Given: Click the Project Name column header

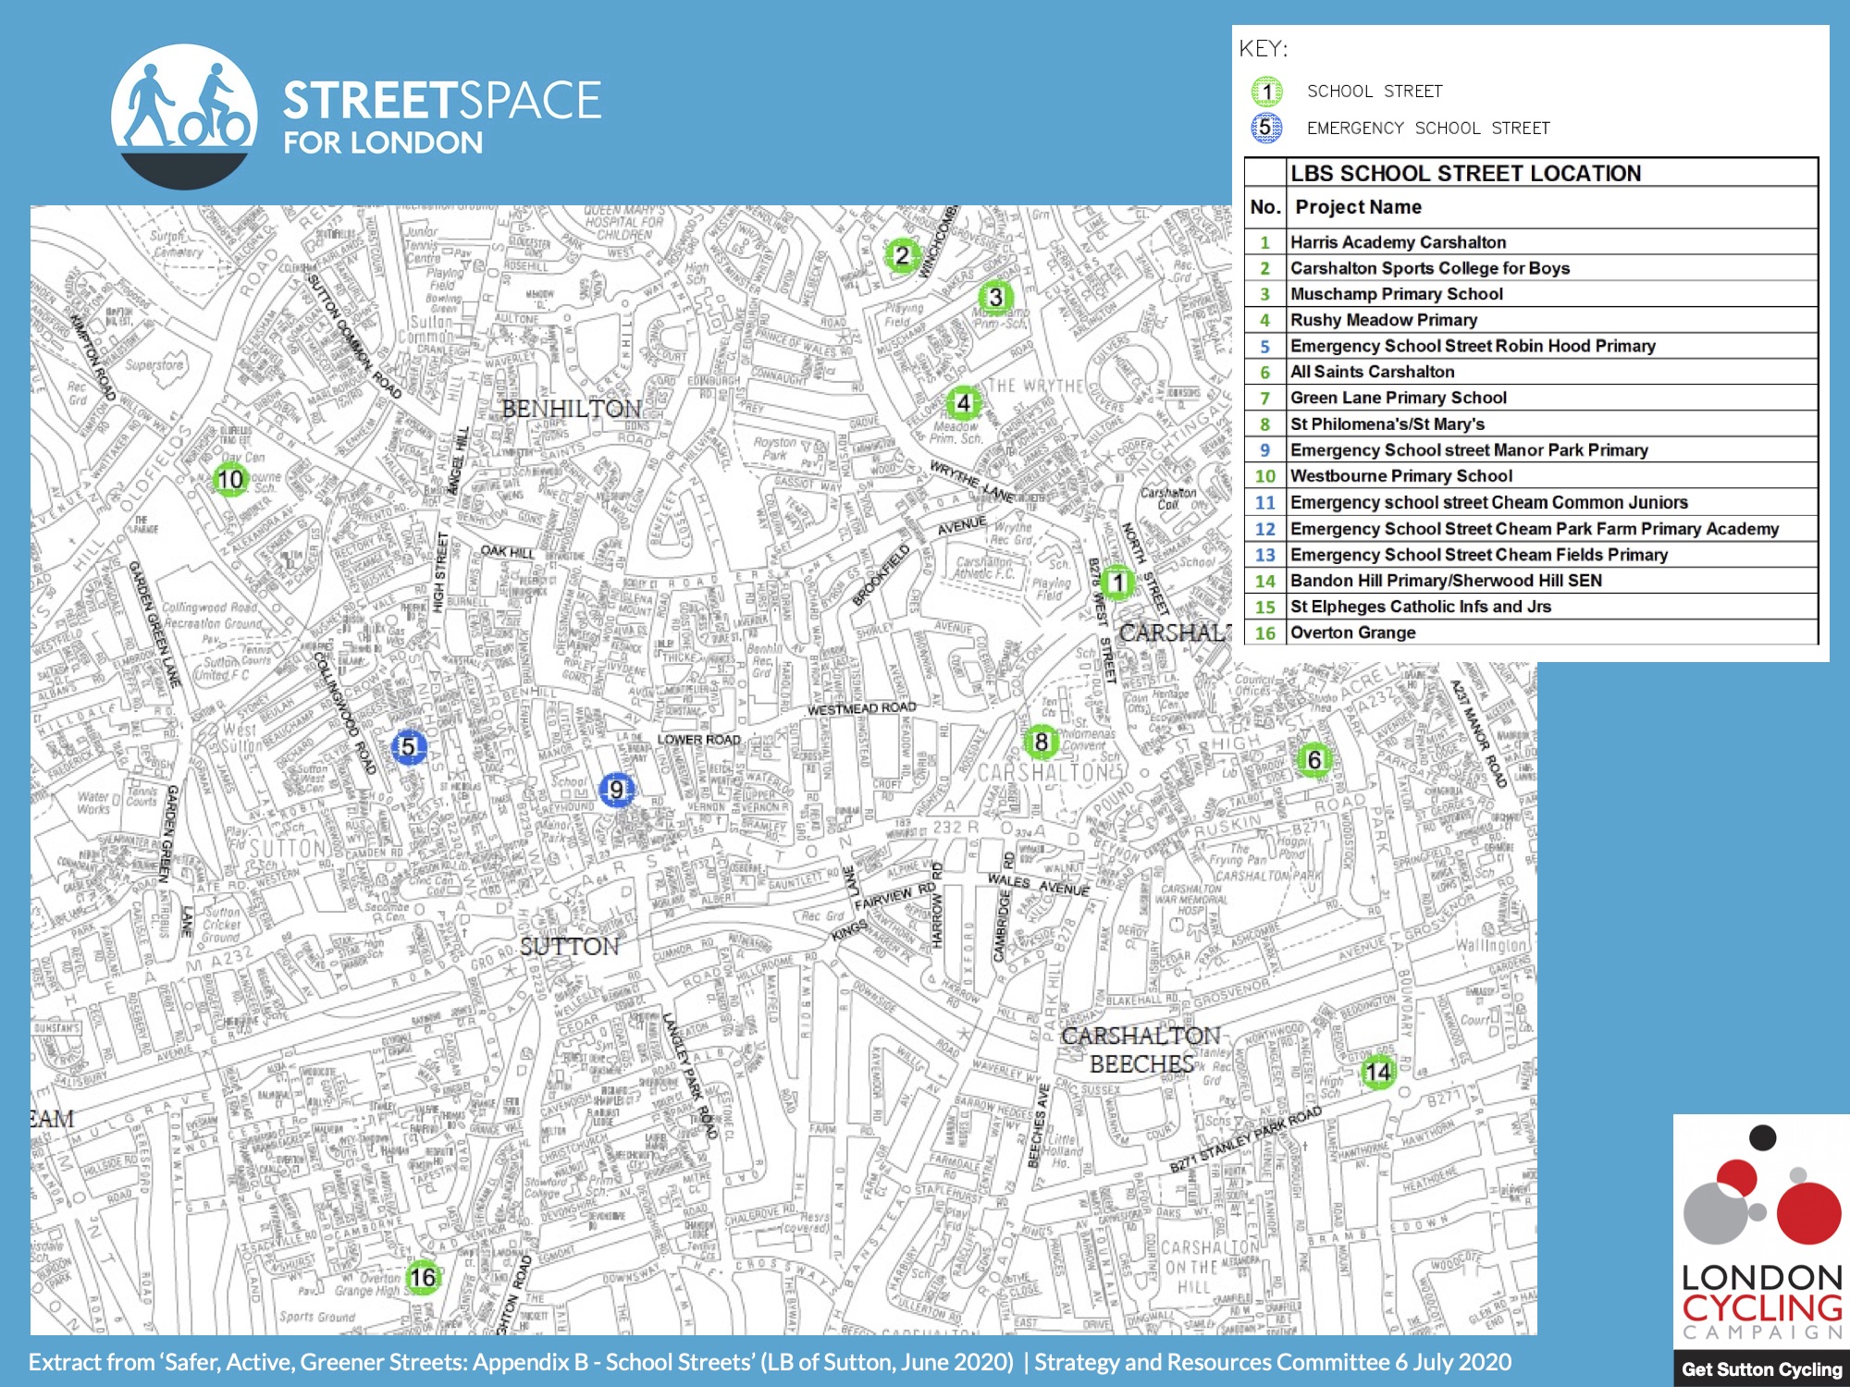Looking at the screenshot, I should (x=1358, y=207).
